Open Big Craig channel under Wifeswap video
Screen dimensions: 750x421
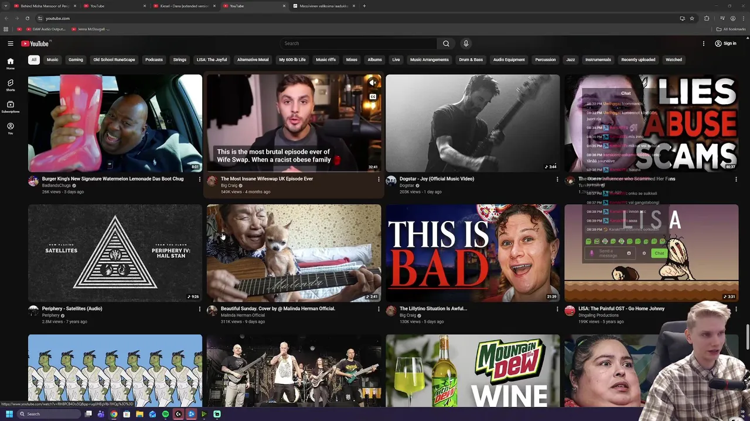point(229,185)
